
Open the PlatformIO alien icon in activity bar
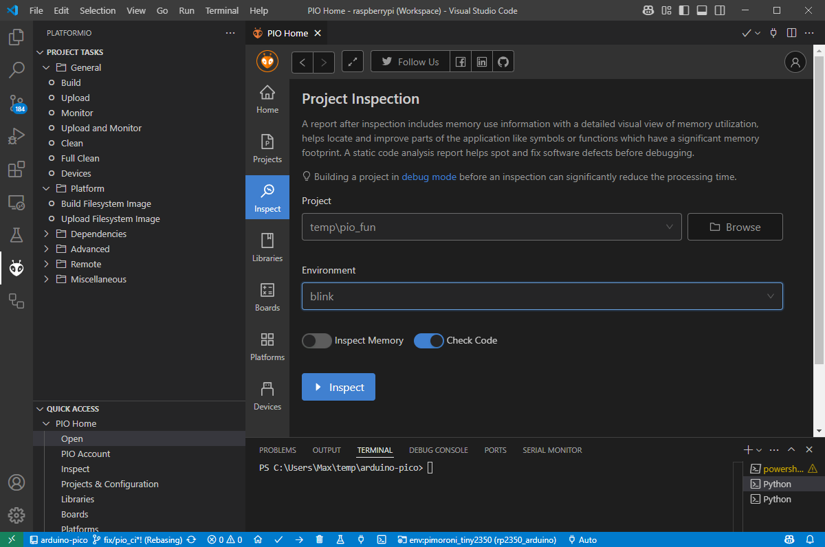coord(16,268)
